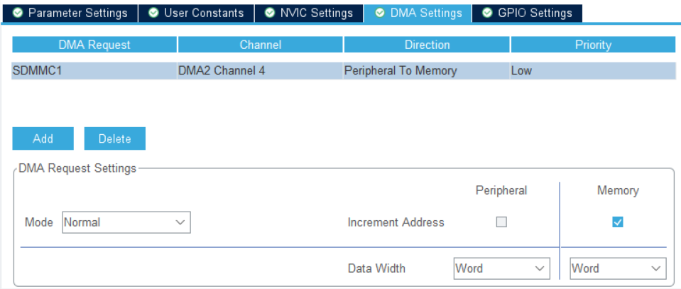Screen dimensions: 681x289
Task: Open the Peripheral Data Width dropdown
Action: 501,268
